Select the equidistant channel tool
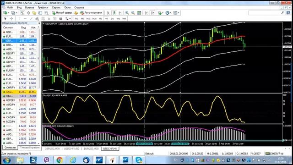The image size is (293, 165). 37,19
